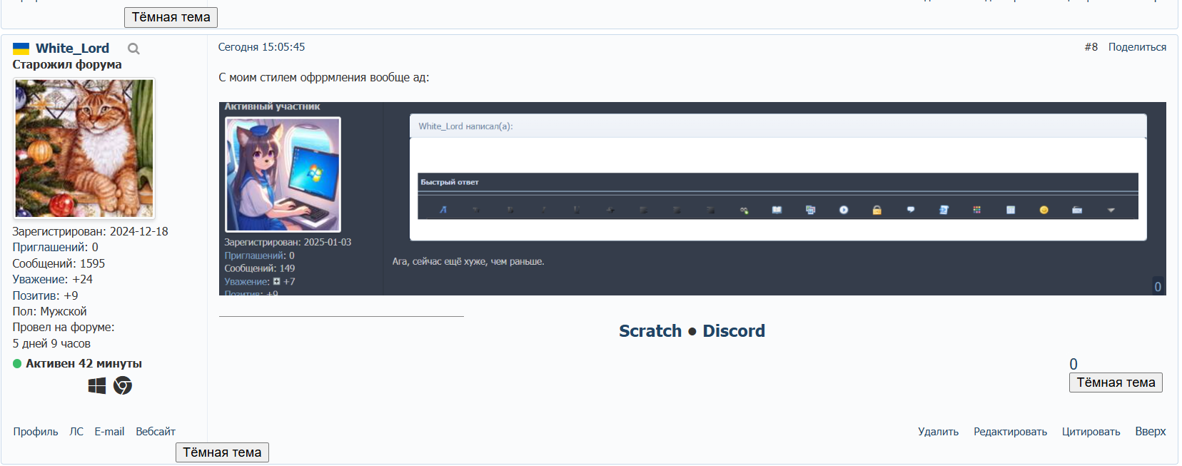This screenshot has height=466, width=1182.
Task: Open the embedded dark-theme screenshot in the post
Action: pos(692,198)
